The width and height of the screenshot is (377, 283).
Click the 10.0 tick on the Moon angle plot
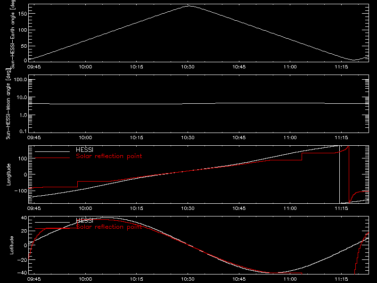[x=22, y=97]
